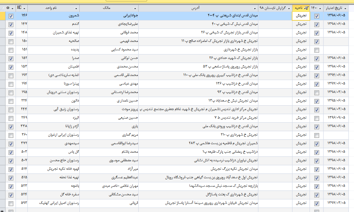Uncheck the o checkbox for ID 146

point(11,16)
